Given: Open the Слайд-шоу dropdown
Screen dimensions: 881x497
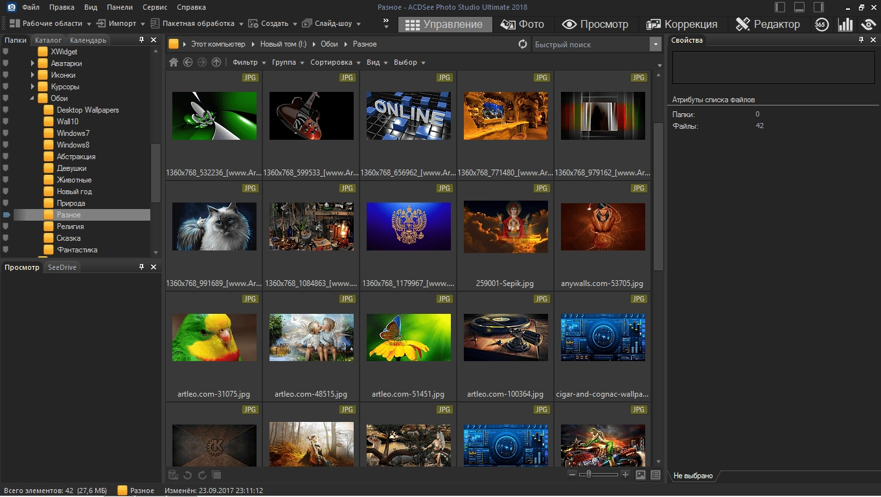Looking at the screenshot, I should click(x=332, y=23).
